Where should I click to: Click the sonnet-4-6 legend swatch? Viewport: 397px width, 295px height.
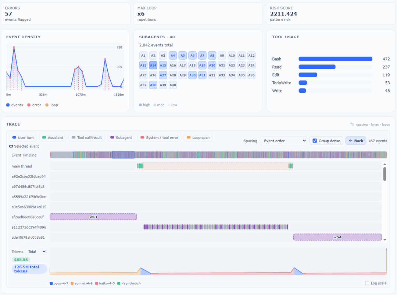[x=72, y=283]
